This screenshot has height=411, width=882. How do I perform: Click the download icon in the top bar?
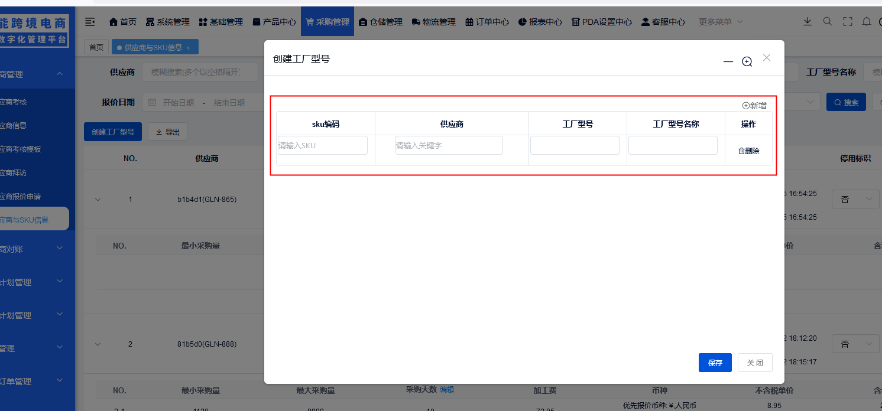point(808,21)
